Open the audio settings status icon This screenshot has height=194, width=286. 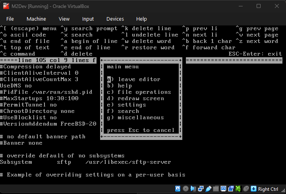click(193, 189)
